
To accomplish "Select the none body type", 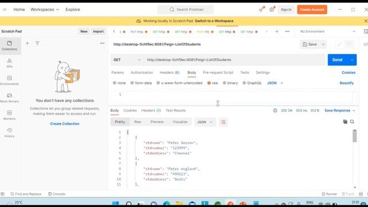I will [119, 83].
